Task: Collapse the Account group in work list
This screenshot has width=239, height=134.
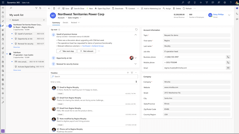Action: coord(10,20)
